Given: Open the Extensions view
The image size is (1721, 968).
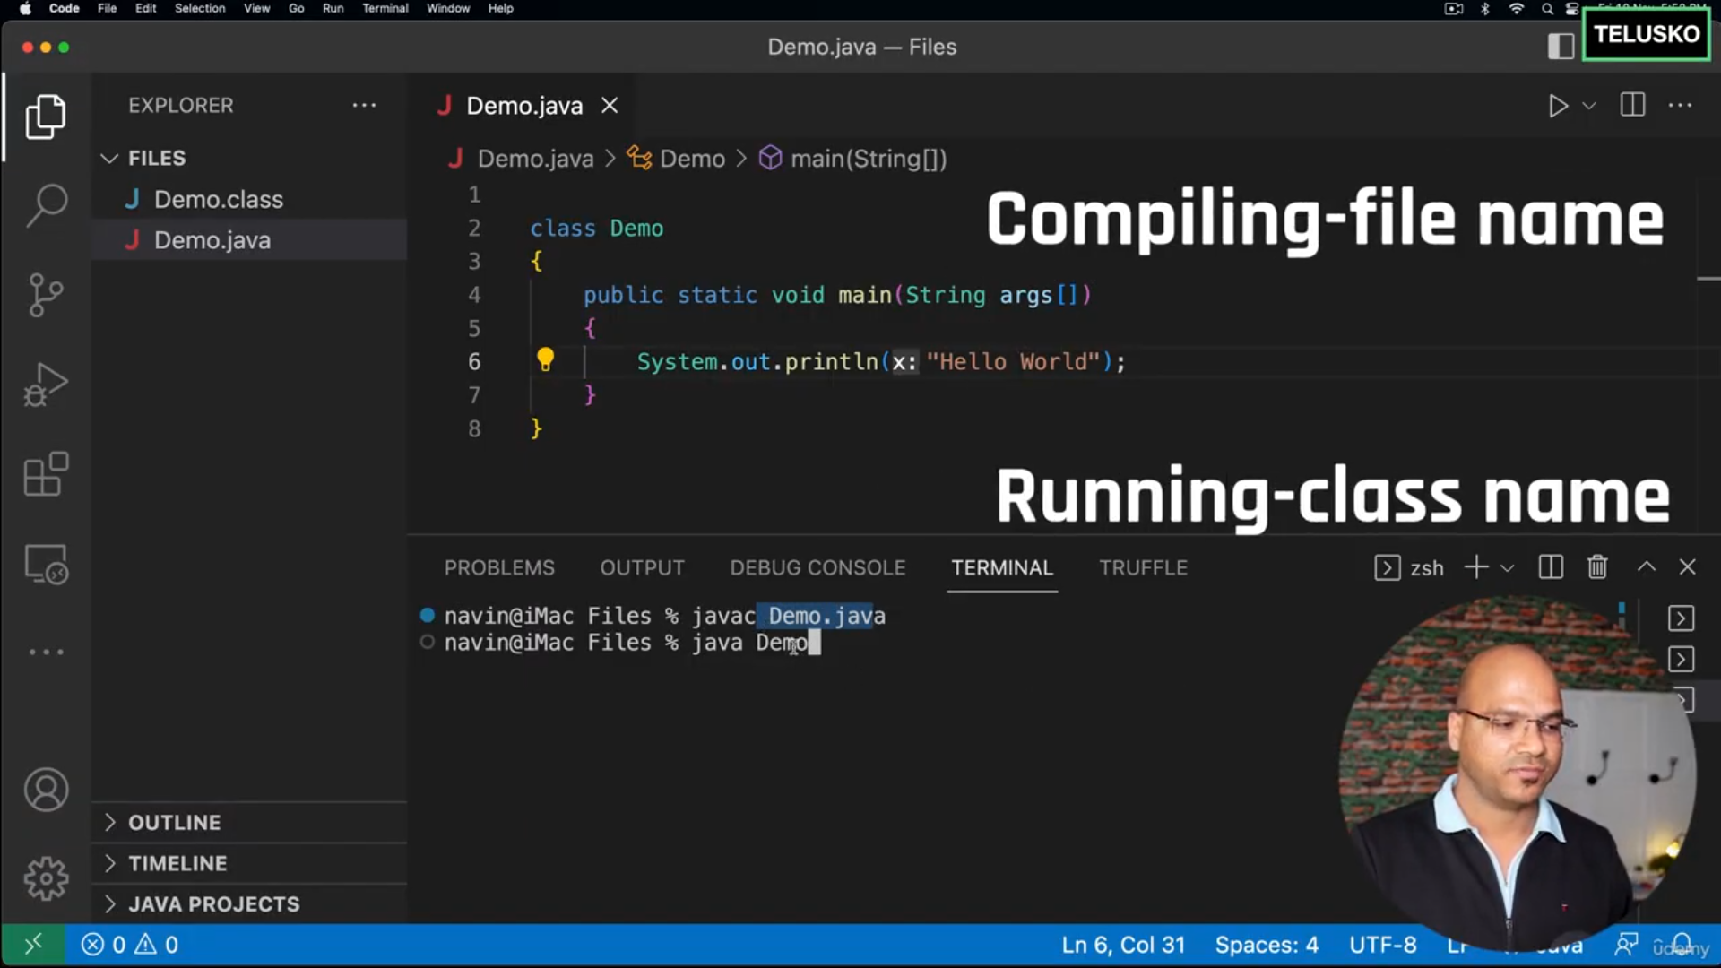Looking at the screenshot, I should tap(46, 474).
